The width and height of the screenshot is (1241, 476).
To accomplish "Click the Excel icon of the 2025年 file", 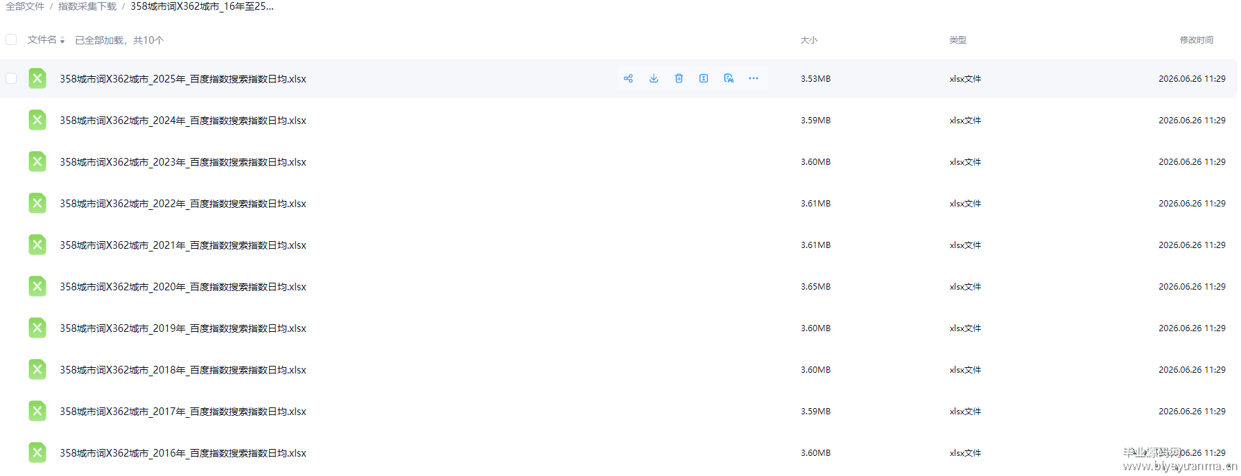I will [x=37, y=78].
